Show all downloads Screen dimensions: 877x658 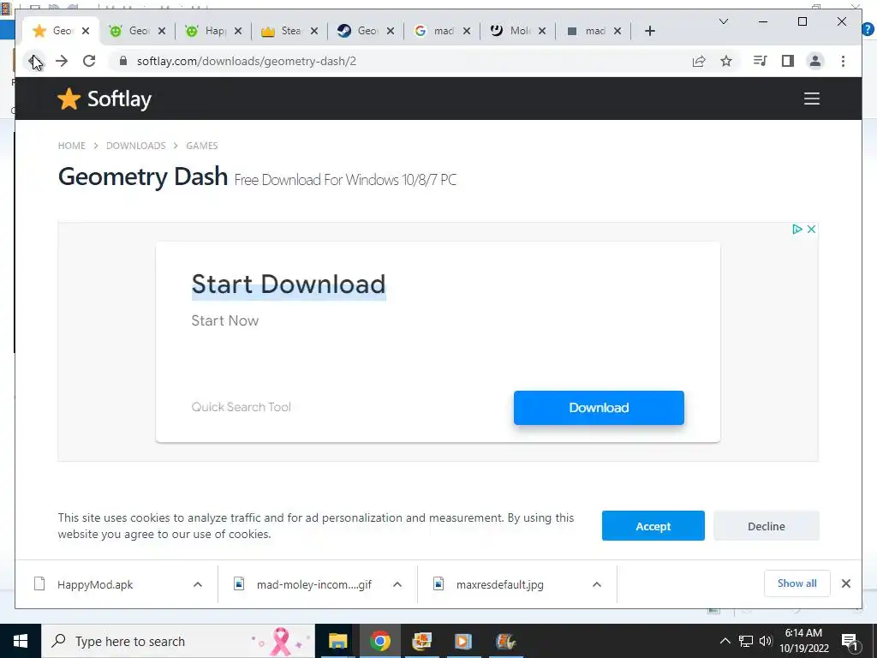pyautogui.click(x=796, y=583)
